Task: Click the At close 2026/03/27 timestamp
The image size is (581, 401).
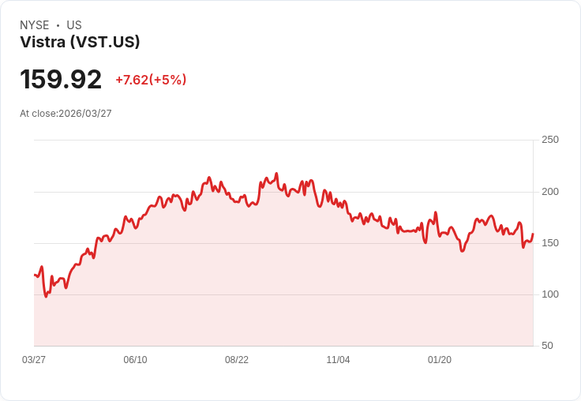Action: point(66,114)
